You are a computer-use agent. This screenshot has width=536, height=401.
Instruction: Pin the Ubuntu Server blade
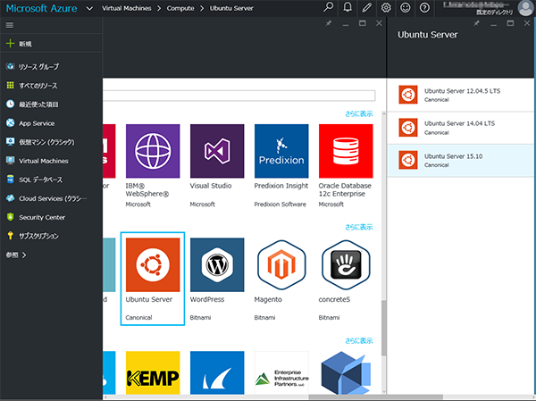tap(476, 23)
